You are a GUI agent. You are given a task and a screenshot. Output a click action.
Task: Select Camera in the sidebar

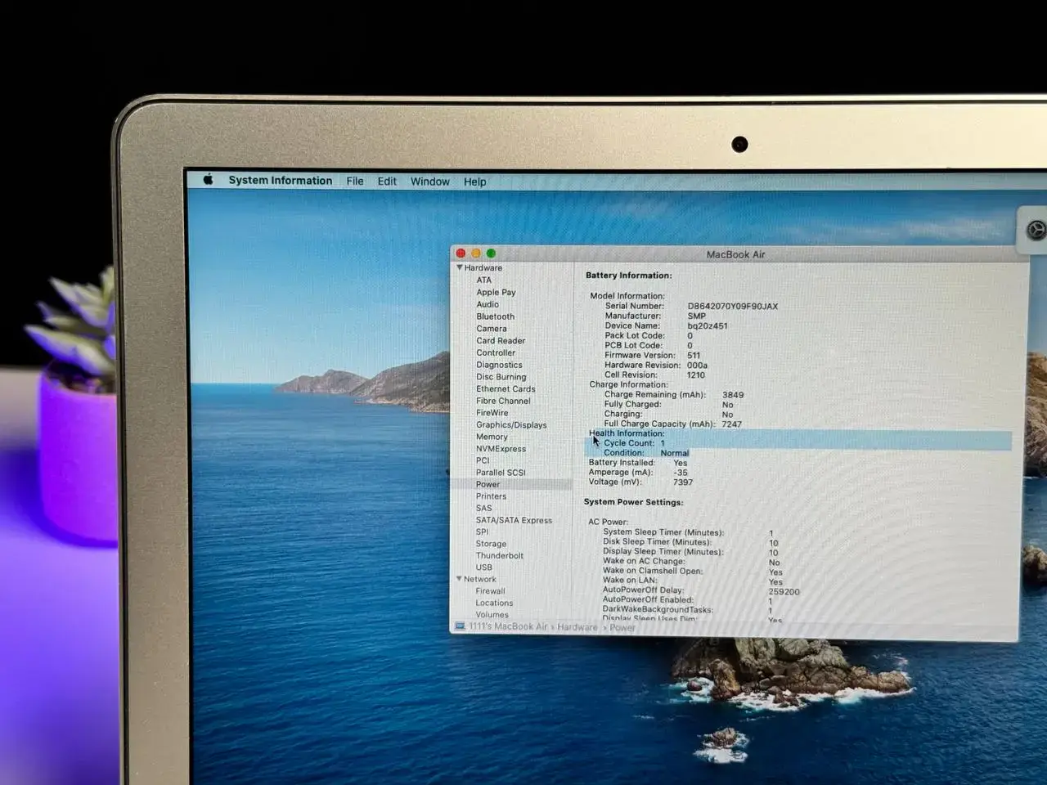coord(492,329)
